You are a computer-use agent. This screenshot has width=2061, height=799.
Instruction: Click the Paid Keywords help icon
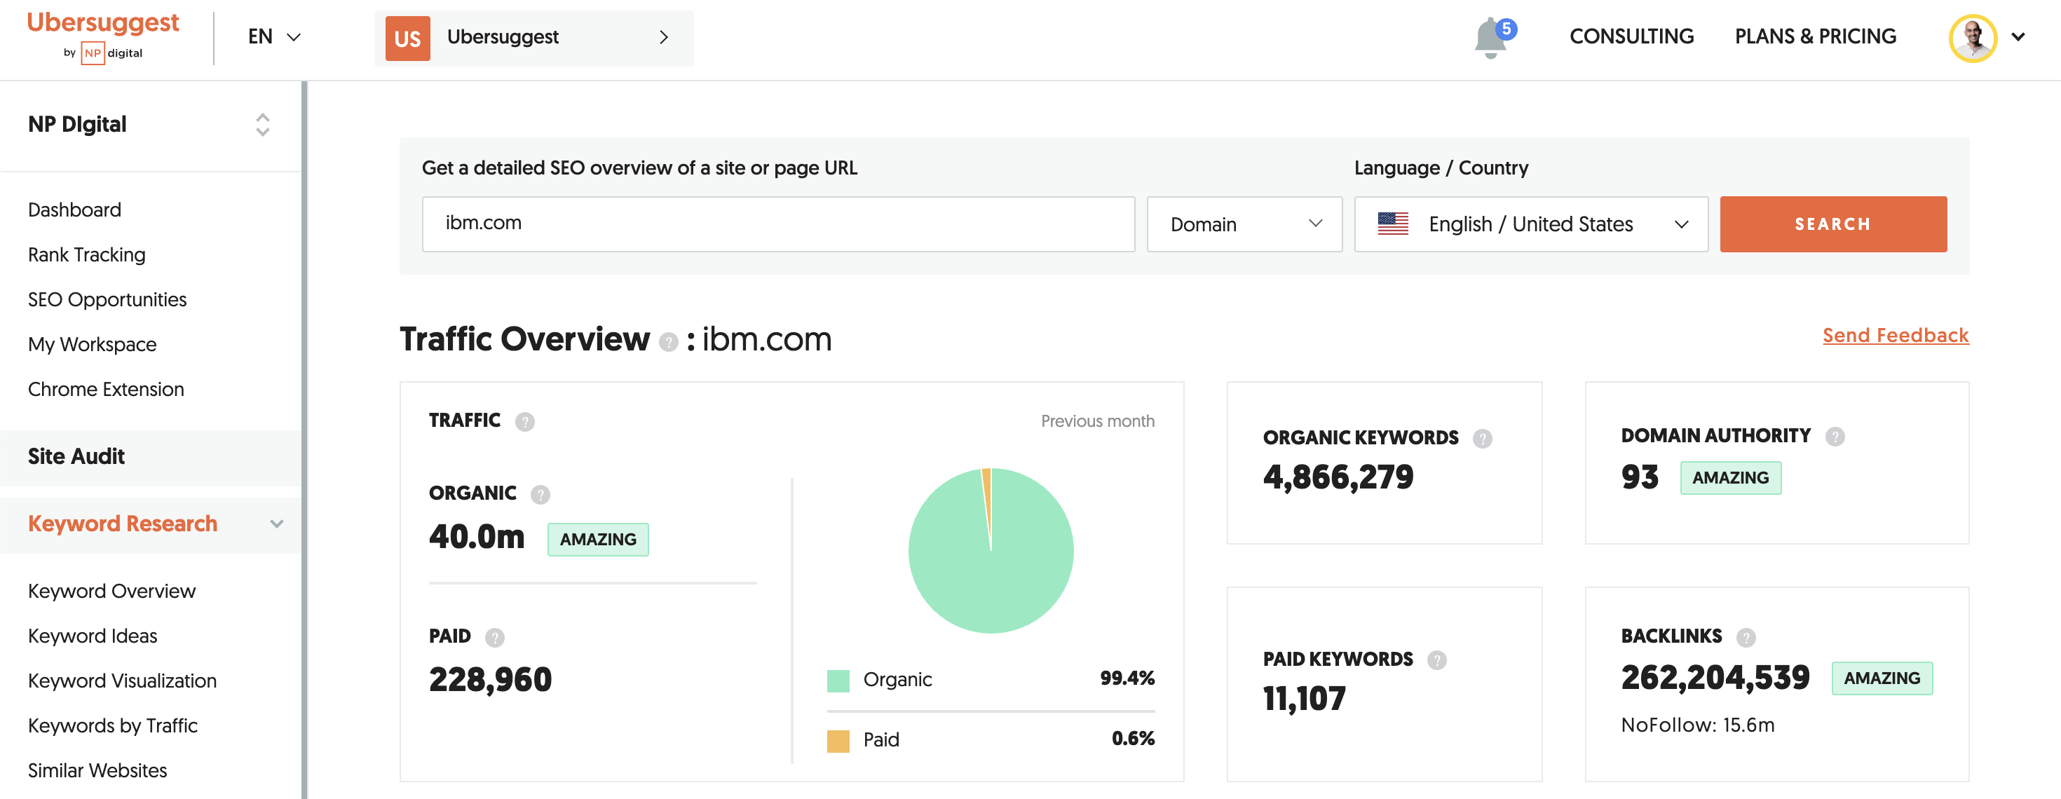tap(1436, 660)
